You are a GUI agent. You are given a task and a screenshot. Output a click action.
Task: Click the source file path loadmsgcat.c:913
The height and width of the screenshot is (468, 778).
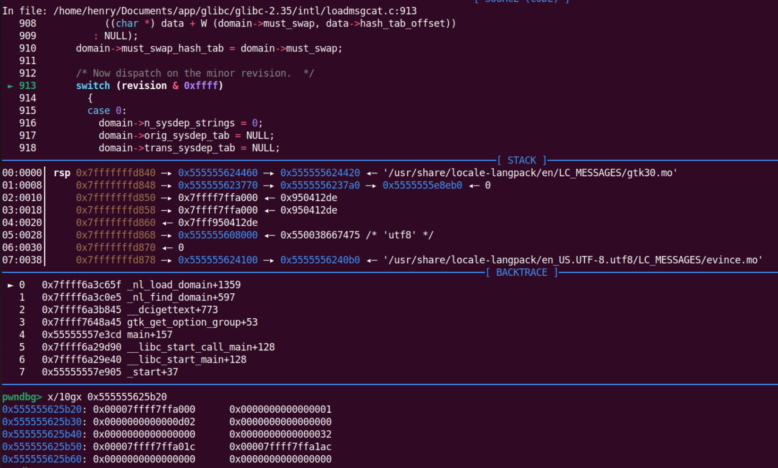235,10
